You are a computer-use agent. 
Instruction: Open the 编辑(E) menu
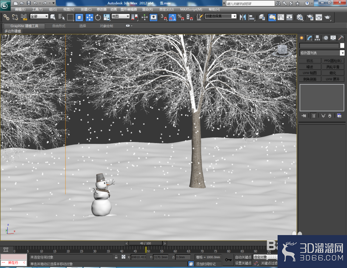click(x=20, y=9)
